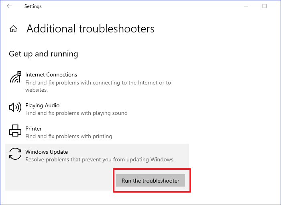Viewport: 281px width, 205px height.
Task: Run the troubleshooter for Windows Update
Action: [151, 181]
